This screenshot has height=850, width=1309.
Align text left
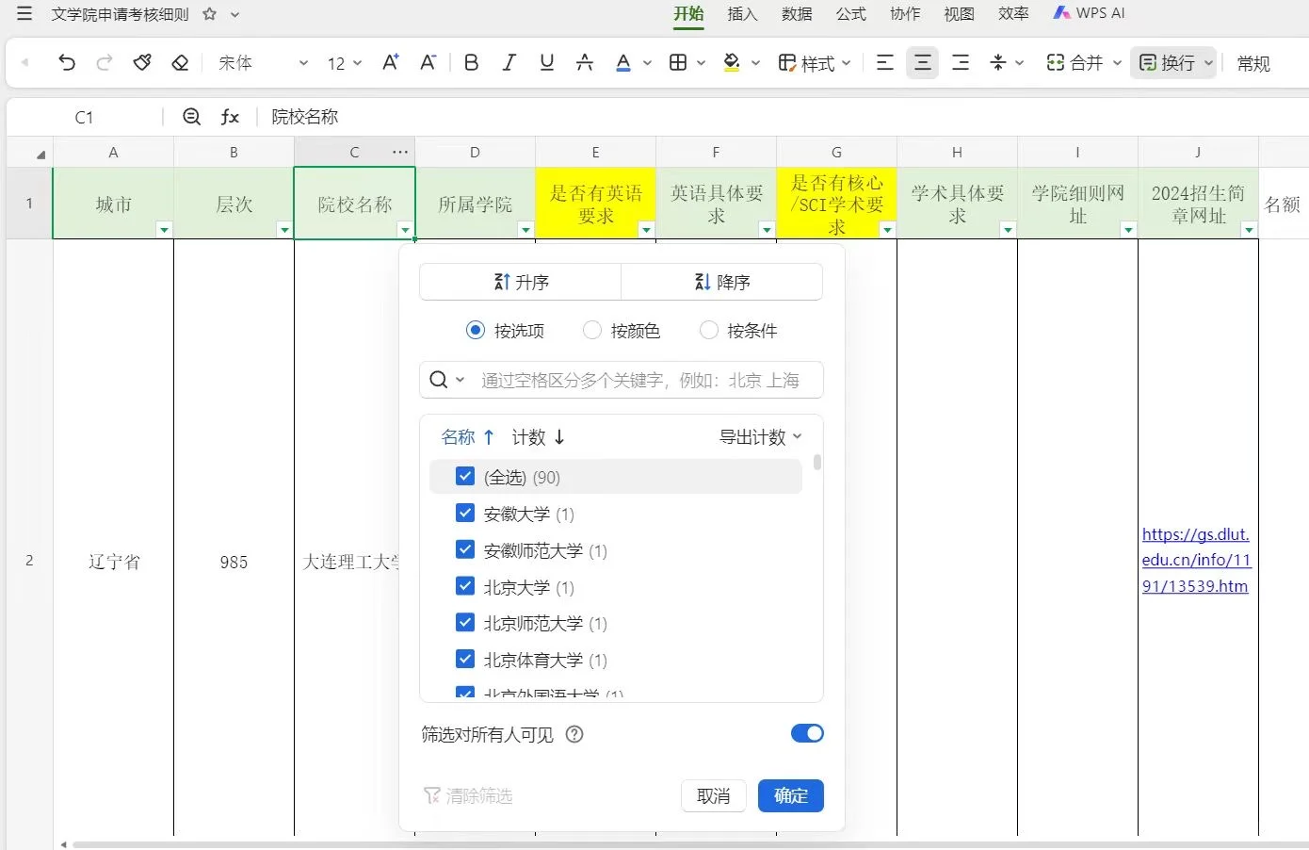click(x=885, y=63)
